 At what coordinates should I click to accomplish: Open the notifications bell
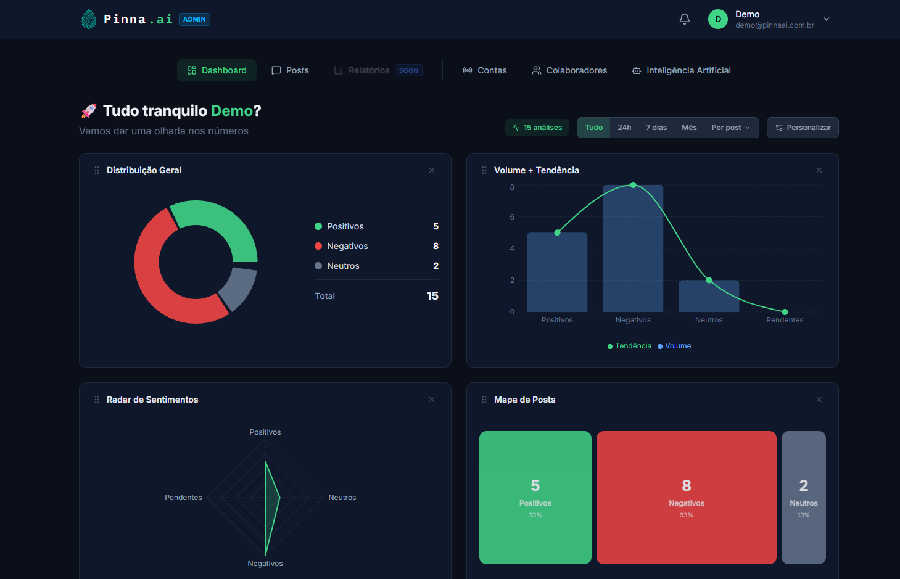[x=685, y=19]
